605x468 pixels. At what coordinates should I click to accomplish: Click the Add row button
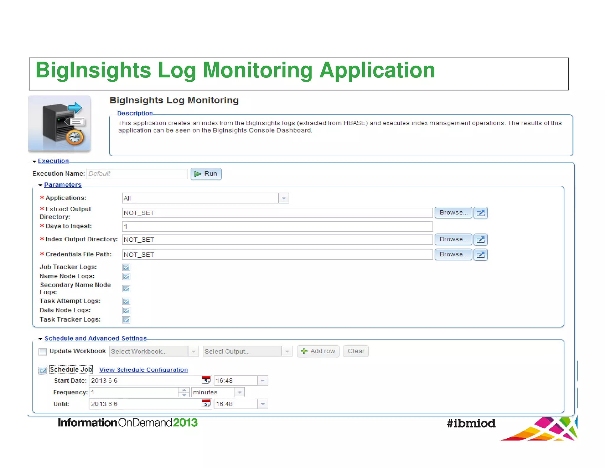(318, 351)
